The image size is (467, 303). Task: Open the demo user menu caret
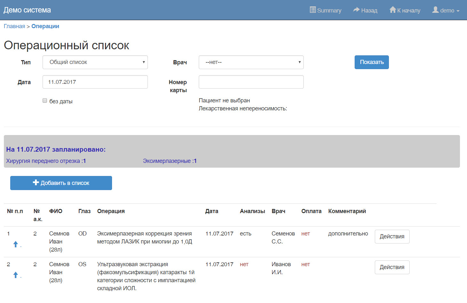[458, 11]
